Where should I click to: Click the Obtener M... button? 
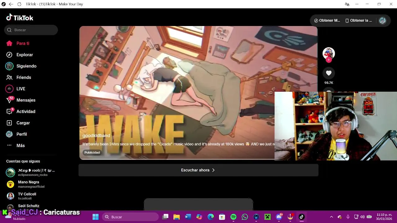pyautogui.click(x=327, y=20)
